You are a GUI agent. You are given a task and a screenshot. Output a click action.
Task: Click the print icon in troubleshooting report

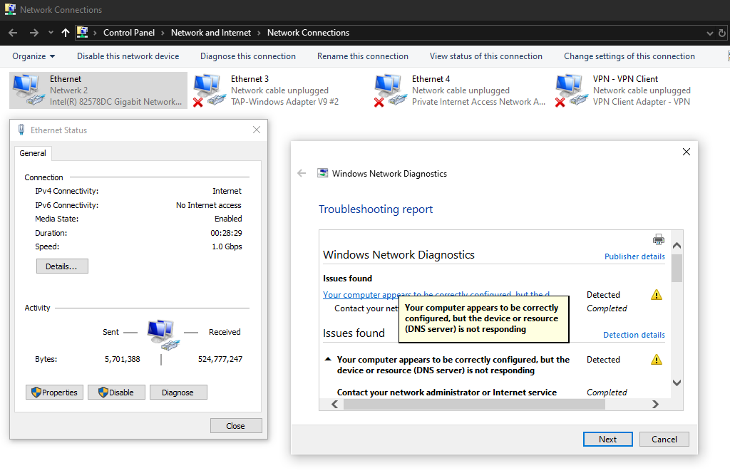pos(659,239)
